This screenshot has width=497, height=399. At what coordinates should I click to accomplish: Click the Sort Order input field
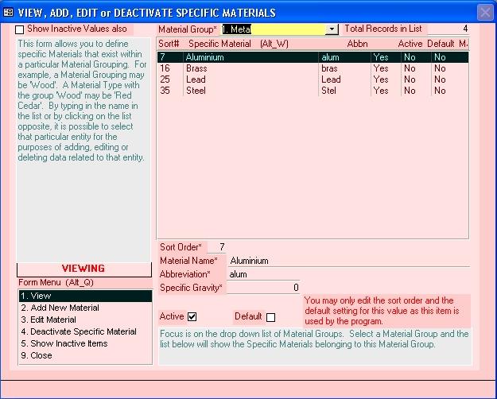[x=216, y=247]
